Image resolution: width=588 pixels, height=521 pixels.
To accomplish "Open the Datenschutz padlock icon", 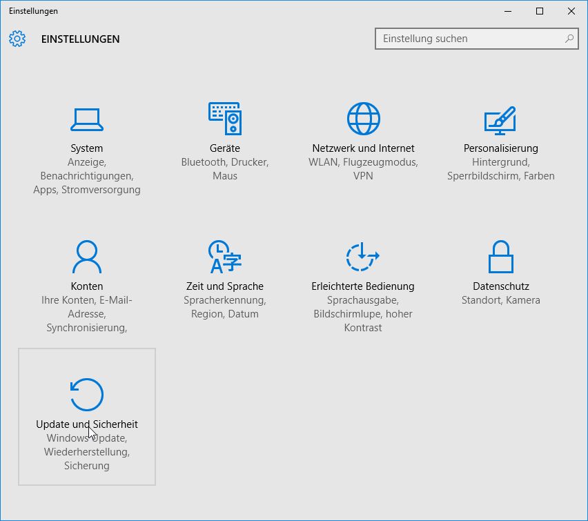I will 500,257.
